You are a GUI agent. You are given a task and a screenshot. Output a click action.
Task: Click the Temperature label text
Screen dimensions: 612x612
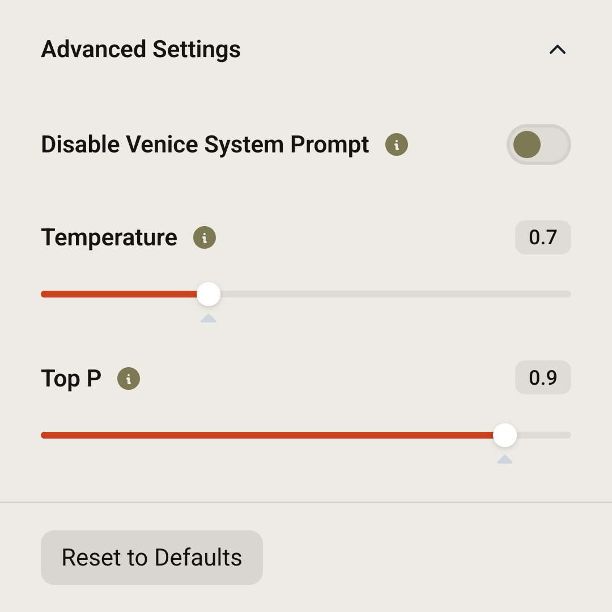pos(109,237)
